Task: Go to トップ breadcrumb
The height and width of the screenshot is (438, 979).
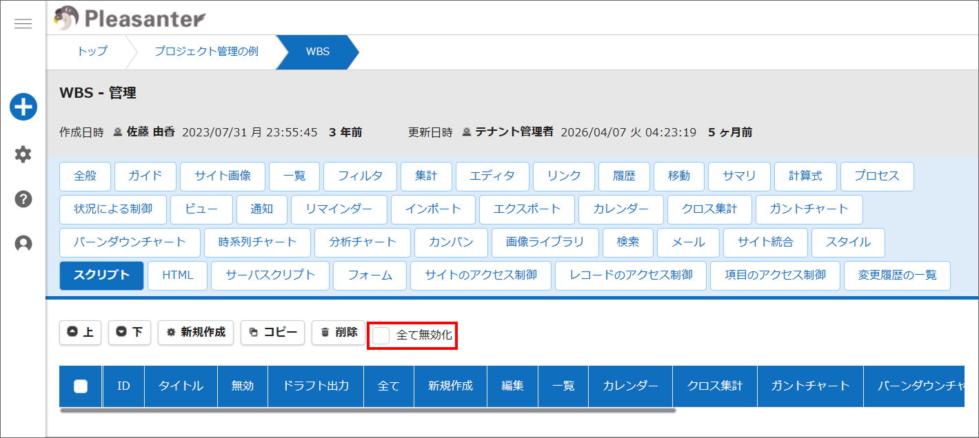Action: click(92, 52)
